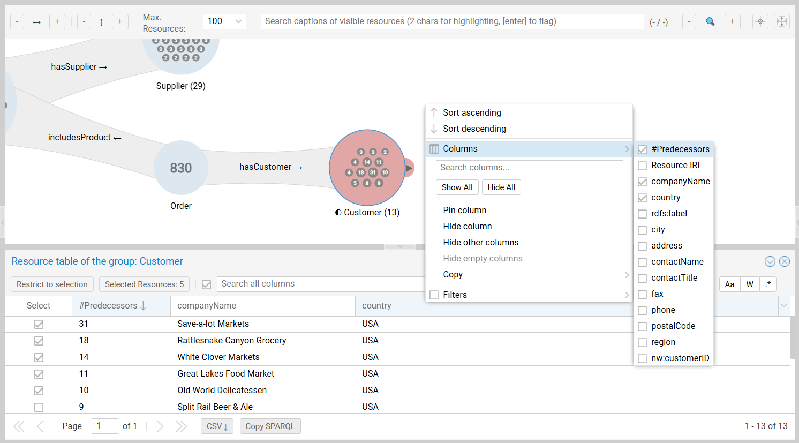Open the Max. Resources dropdown
The width and height of the screenshot is (799, 443).
224,21
